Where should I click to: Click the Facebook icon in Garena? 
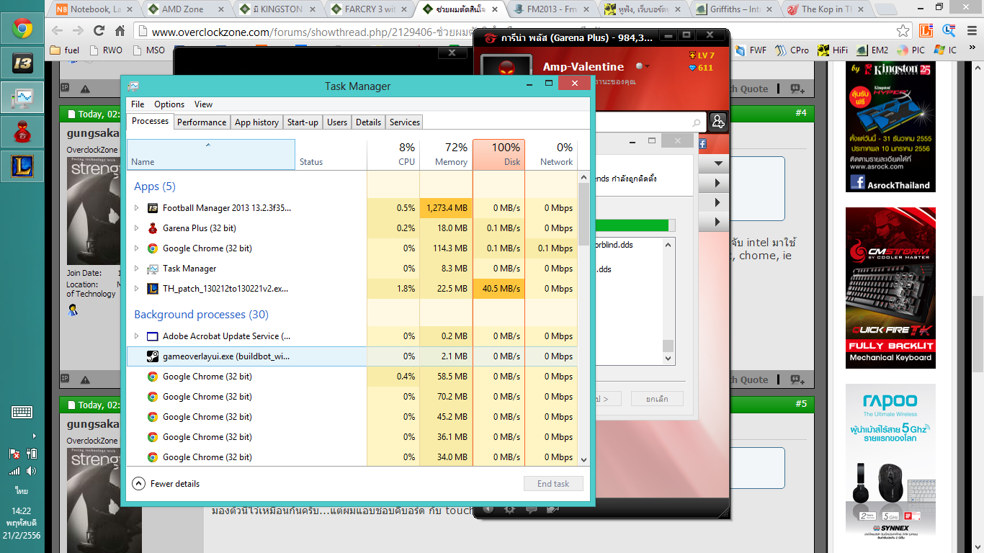coord(702,144)
